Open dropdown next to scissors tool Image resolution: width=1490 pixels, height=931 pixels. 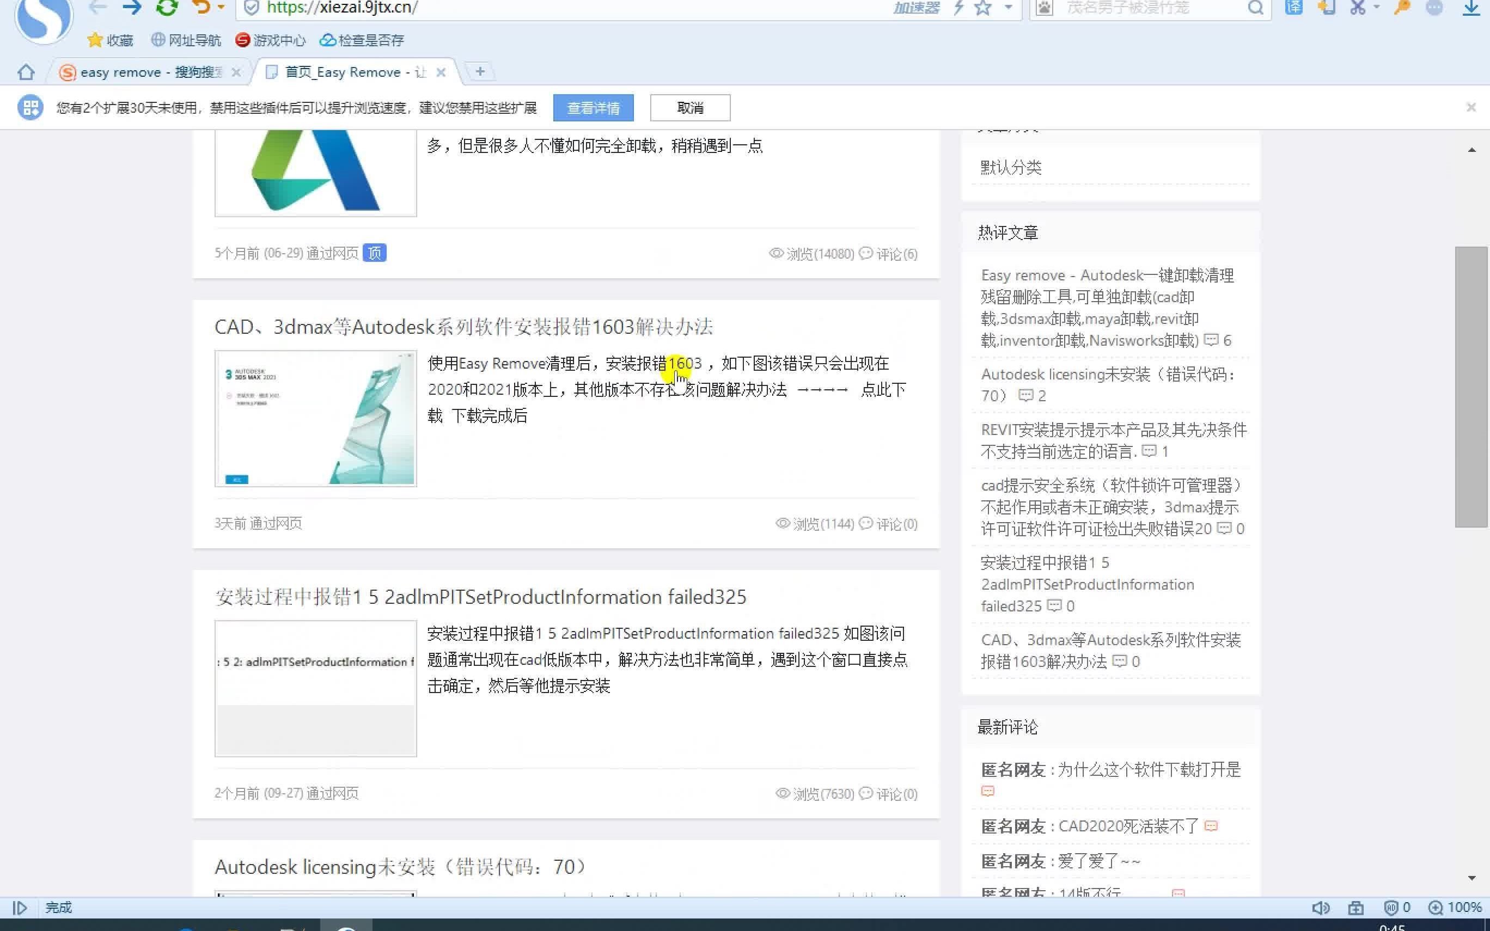point(1377,8)
